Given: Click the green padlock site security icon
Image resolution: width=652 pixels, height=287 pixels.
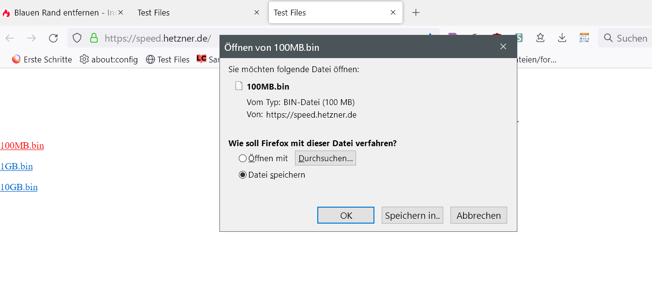Looking at the screenshot, I should coord(93,38).
